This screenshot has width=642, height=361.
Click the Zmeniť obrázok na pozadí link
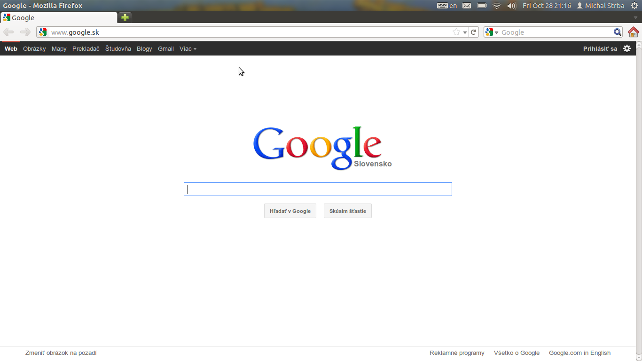click(x=61, y=353)
